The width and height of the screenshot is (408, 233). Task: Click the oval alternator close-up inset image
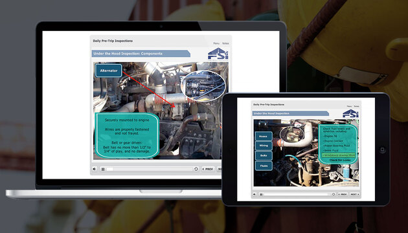click(x=203, y=86)
